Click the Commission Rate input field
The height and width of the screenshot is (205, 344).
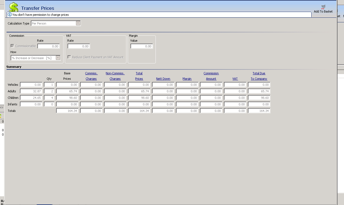[48, 46]
